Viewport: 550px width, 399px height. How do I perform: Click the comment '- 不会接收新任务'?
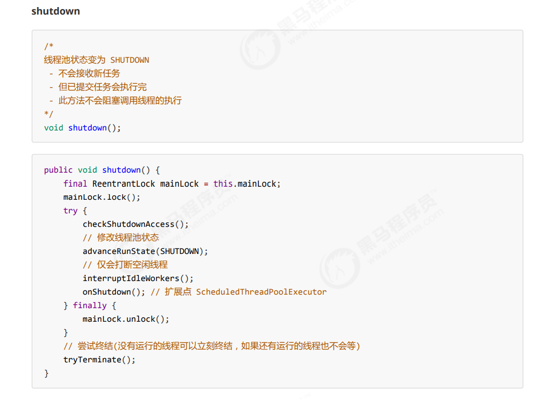click(x=84, y=73)
